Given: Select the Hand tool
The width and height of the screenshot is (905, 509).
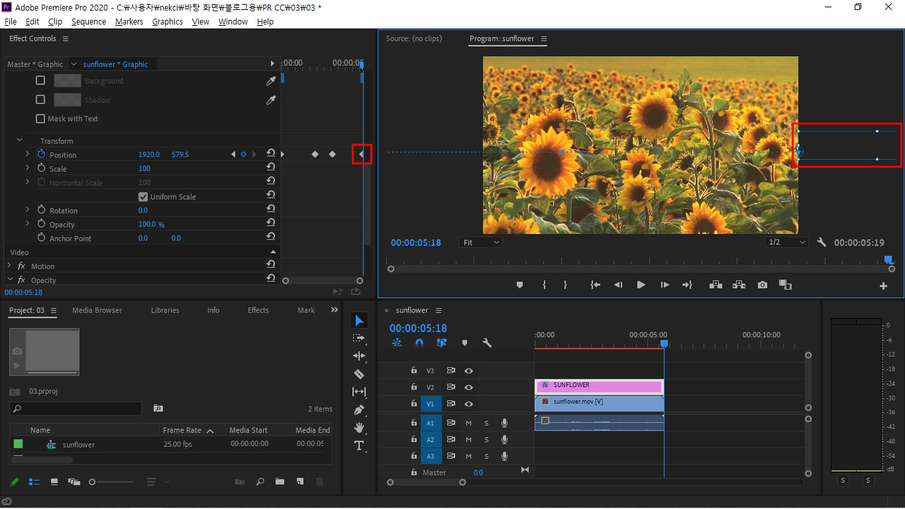Looking at the screenshot, I should pyautogui.click(x=359, y=427).
